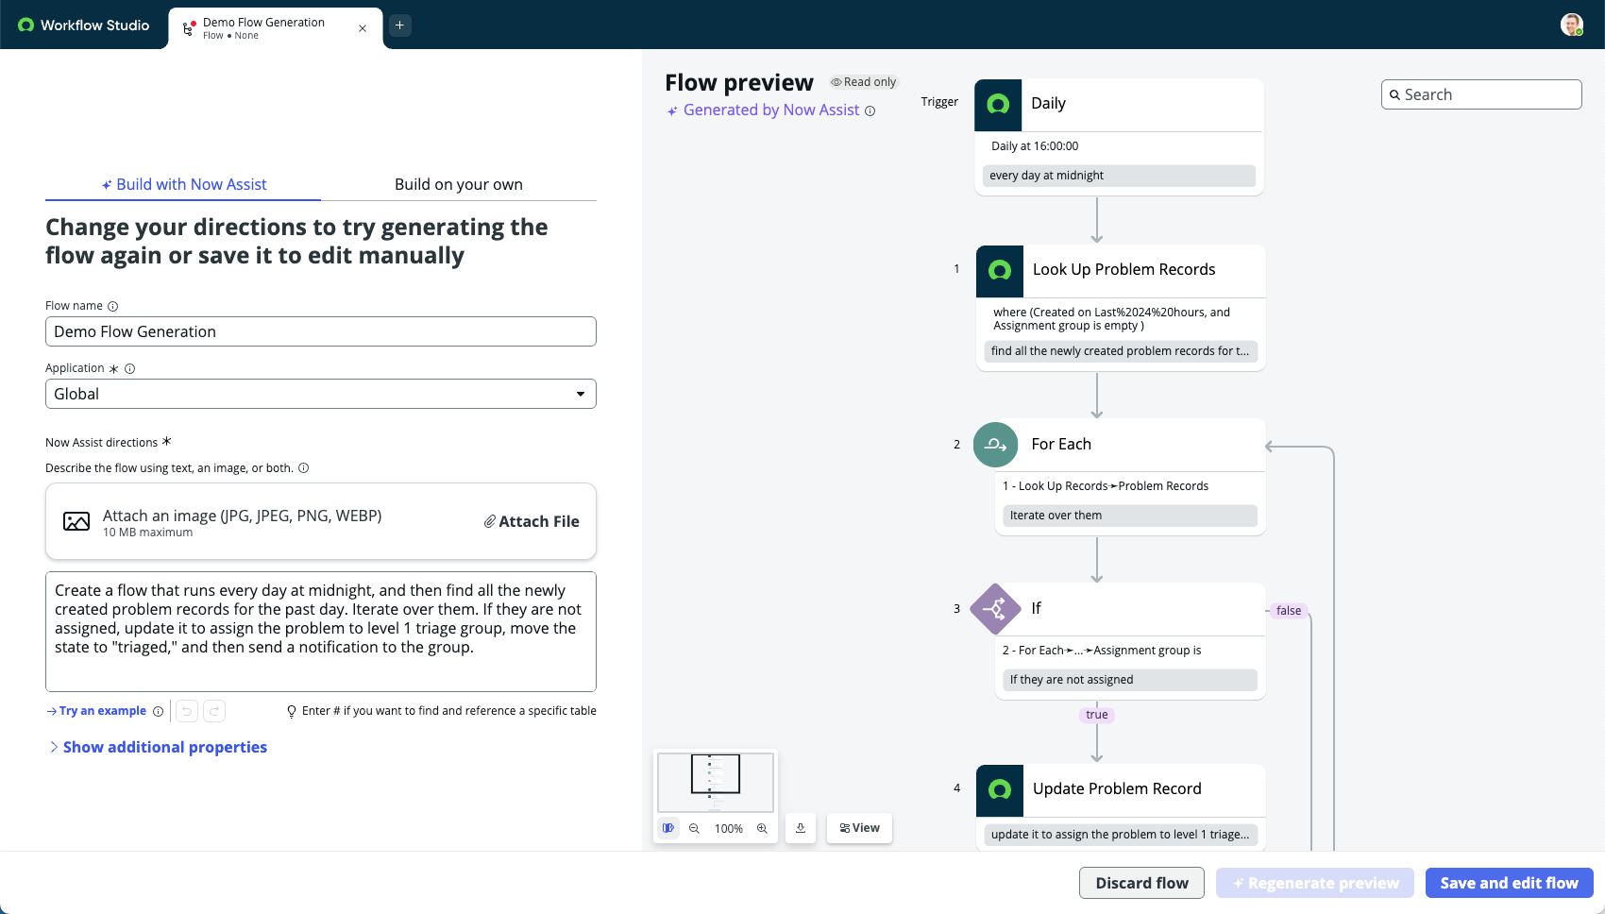
Task: Click the image placeholder icon in attach area
Action: (76, 521)
